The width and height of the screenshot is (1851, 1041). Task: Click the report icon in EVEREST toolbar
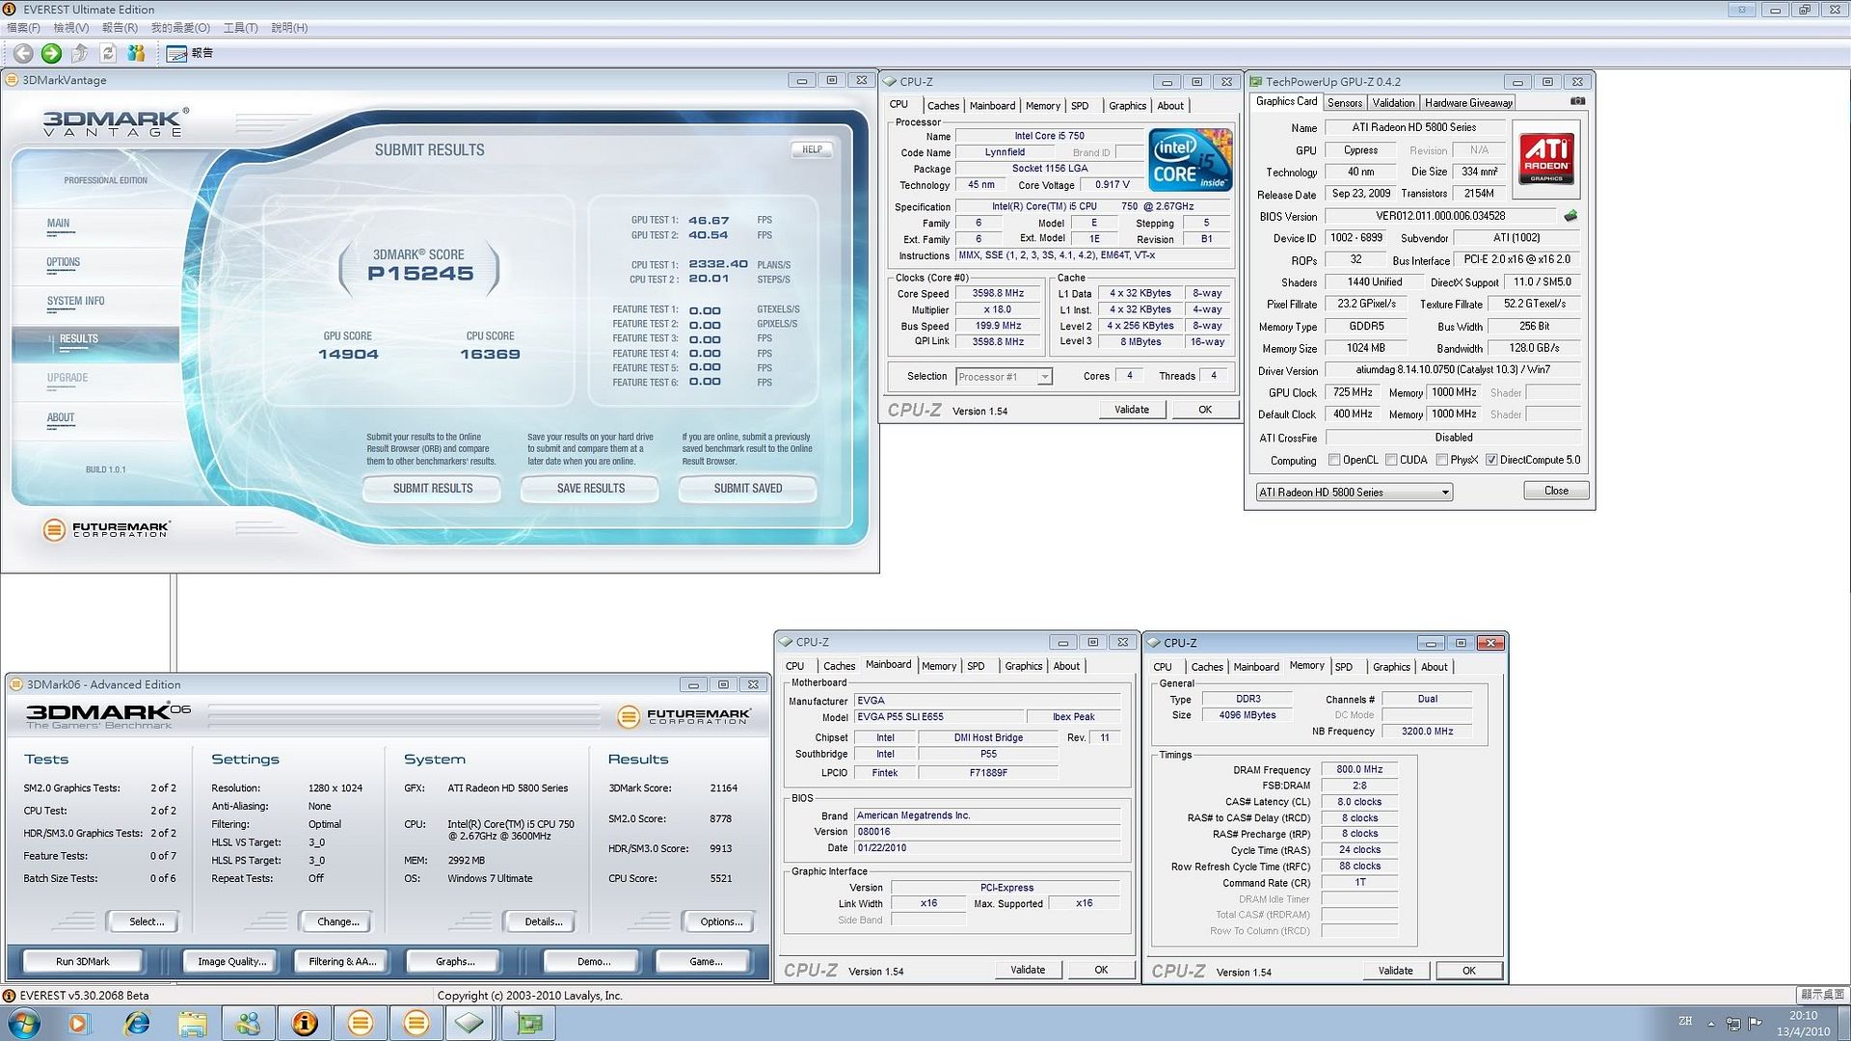point(177,54)
